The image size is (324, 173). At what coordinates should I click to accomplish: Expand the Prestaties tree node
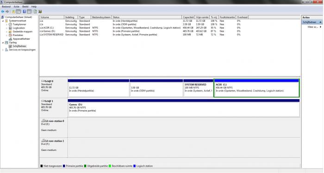pyautogui.click(x=6, y=35)
